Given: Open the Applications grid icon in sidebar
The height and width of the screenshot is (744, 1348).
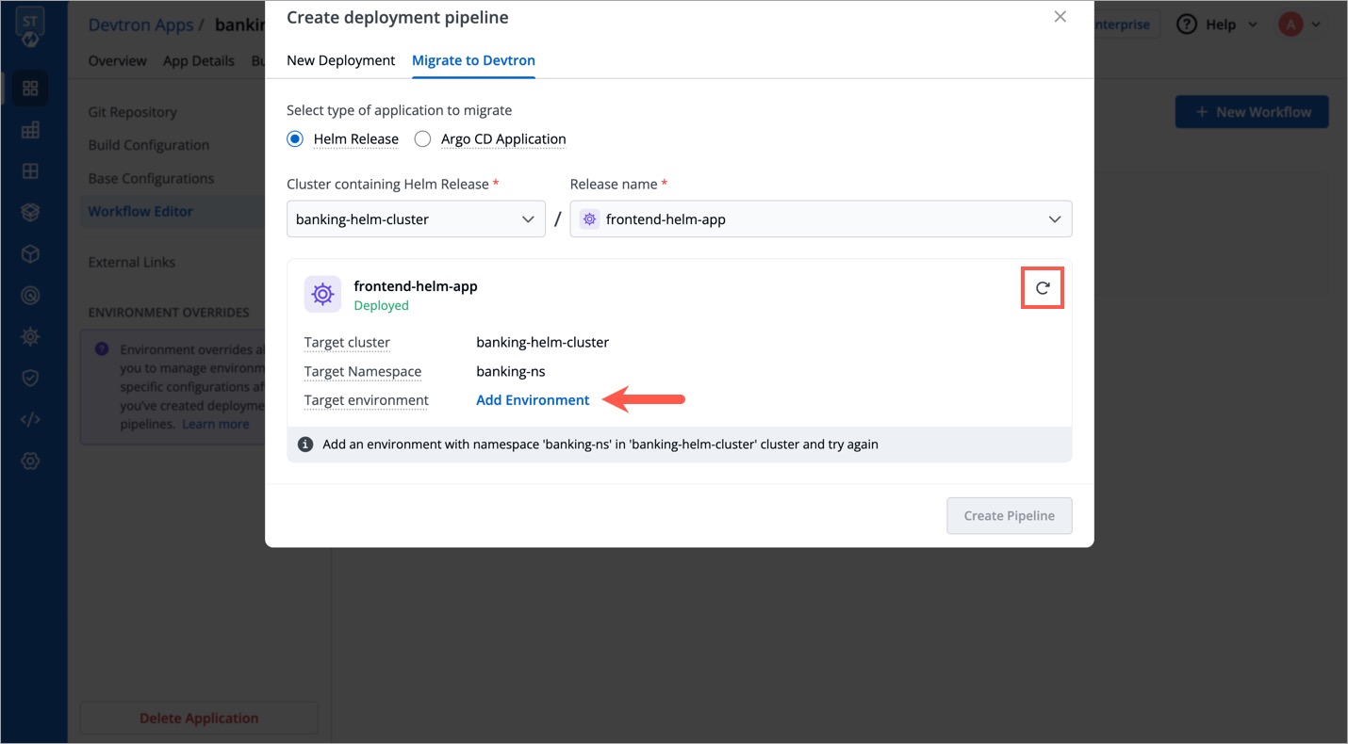Looking at the screenshot, I should tap(30, 89).
